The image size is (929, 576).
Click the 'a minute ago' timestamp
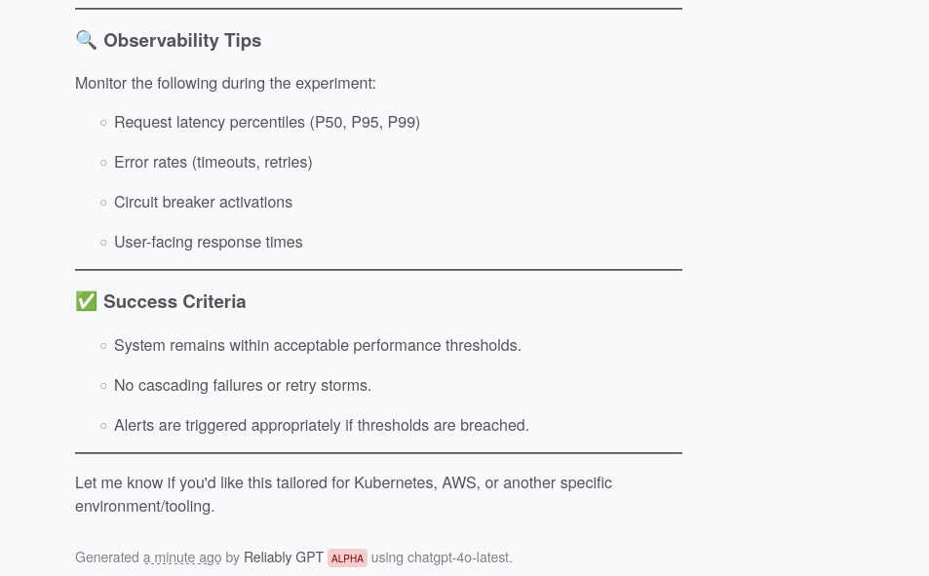182,557
